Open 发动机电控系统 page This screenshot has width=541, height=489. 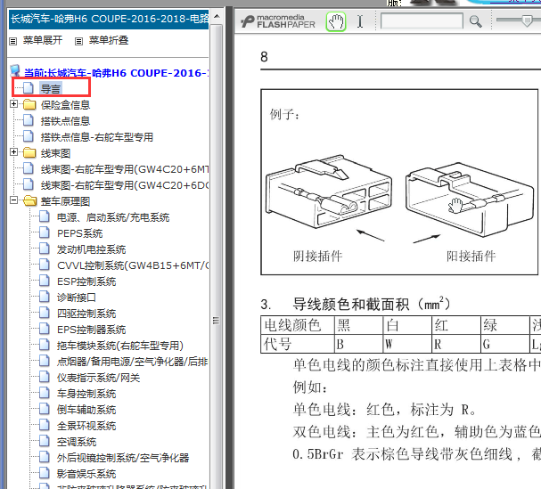click(91, 249)
